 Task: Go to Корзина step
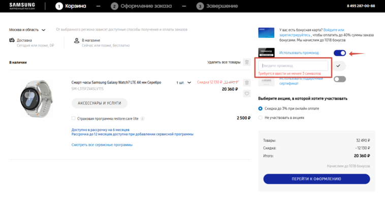[x=75, y=6]
